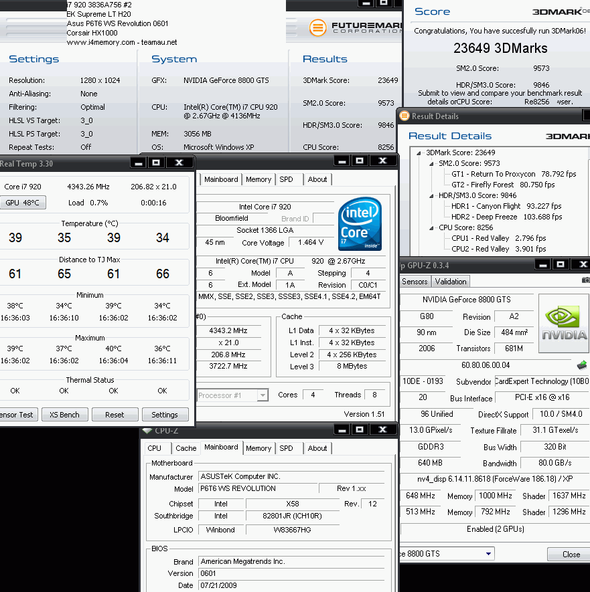Collapse the 3DMark Score tree node
This screenshot has width=590, height=592.
click(x=419, y=153)
